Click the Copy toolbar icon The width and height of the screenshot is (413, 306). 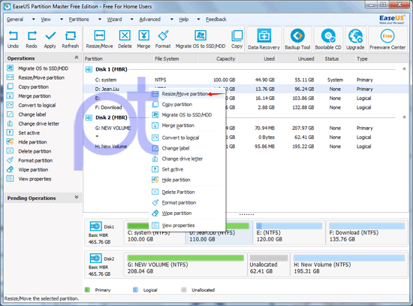(237, 40)
